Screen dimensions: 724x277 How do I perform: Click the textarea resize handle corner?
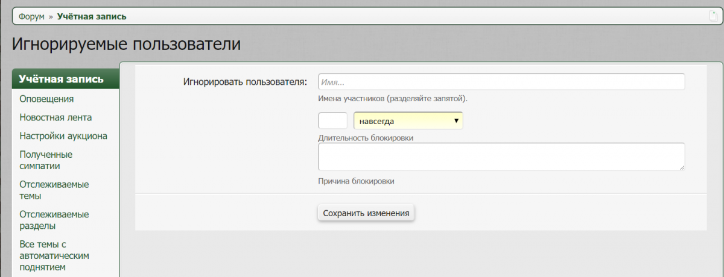coord(681,167)
